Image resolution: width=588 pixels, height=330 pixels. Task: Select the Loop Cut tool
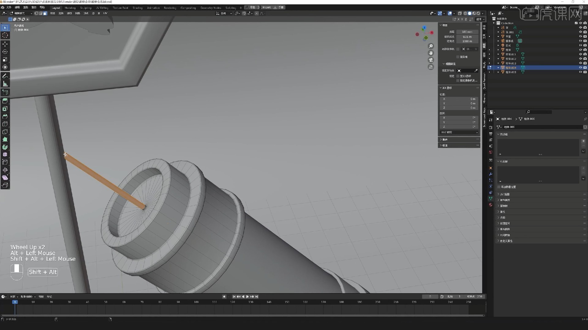coord(5,124)
